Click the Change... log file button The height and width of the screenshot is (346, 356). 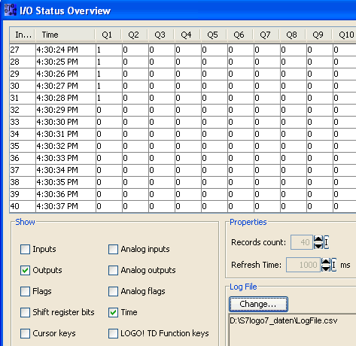click(258, 304)
